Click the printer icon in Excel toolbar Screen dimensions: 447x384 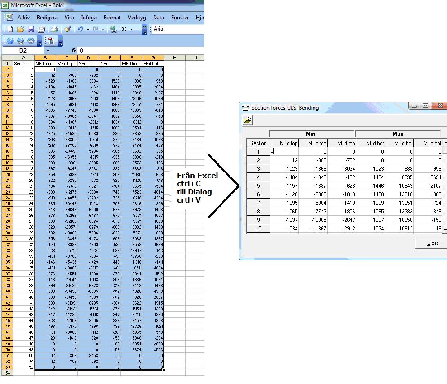tap(54, 29)
